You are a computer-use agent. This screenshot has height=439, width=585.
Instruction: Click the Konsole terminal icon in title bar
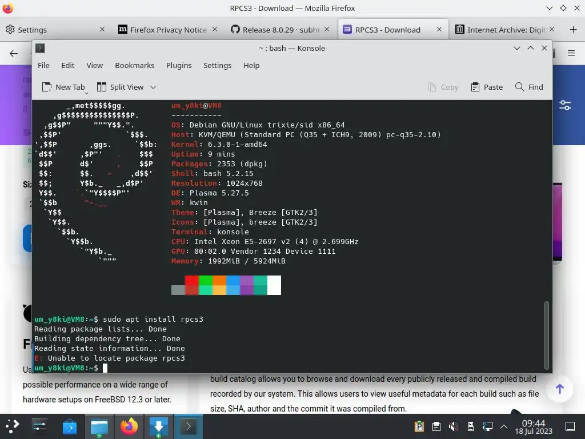click(40, 48)
